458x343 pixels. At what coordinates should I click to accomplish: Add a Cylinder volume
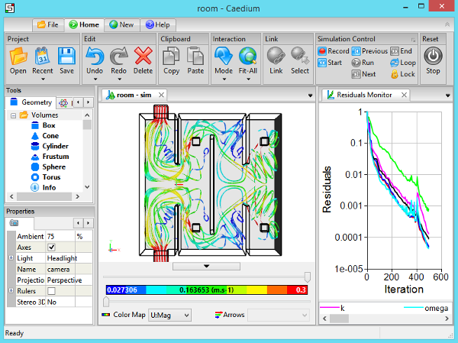50,146
